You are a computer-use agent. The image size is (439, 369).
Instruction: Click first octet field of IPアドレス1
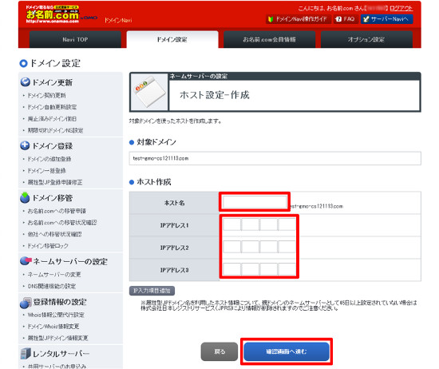coord(231,224)
